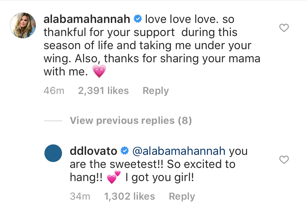Open alabamahannah's profile picture

23,25
